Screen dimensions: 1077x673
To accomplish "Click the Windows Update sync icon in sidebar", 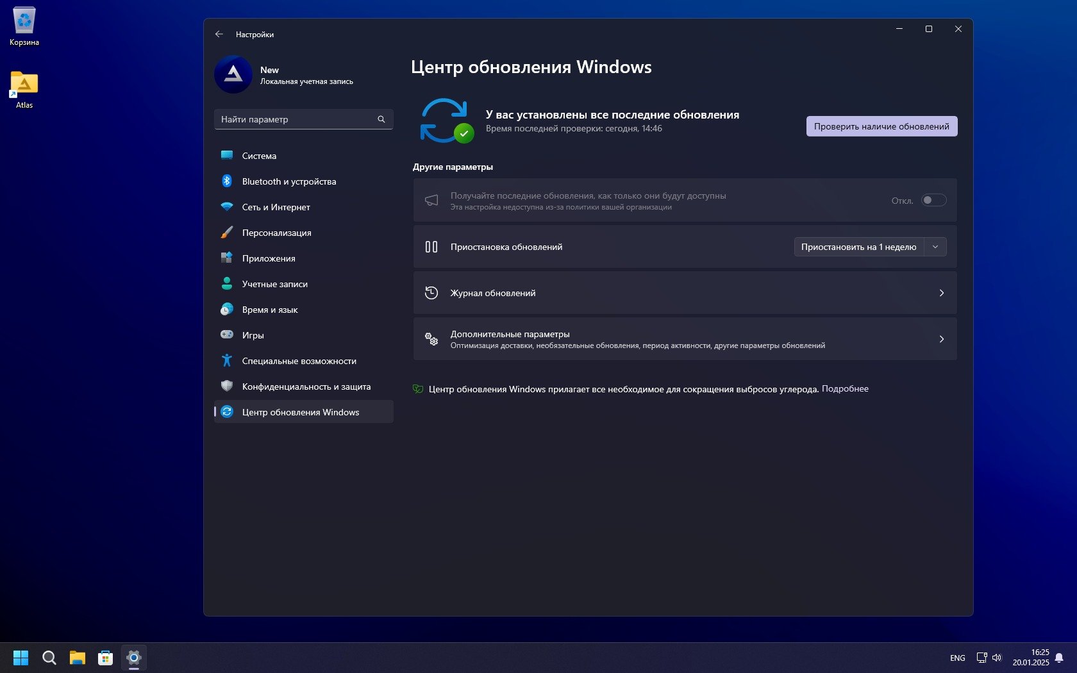I will pyautogui.click(x=227, y=411).
